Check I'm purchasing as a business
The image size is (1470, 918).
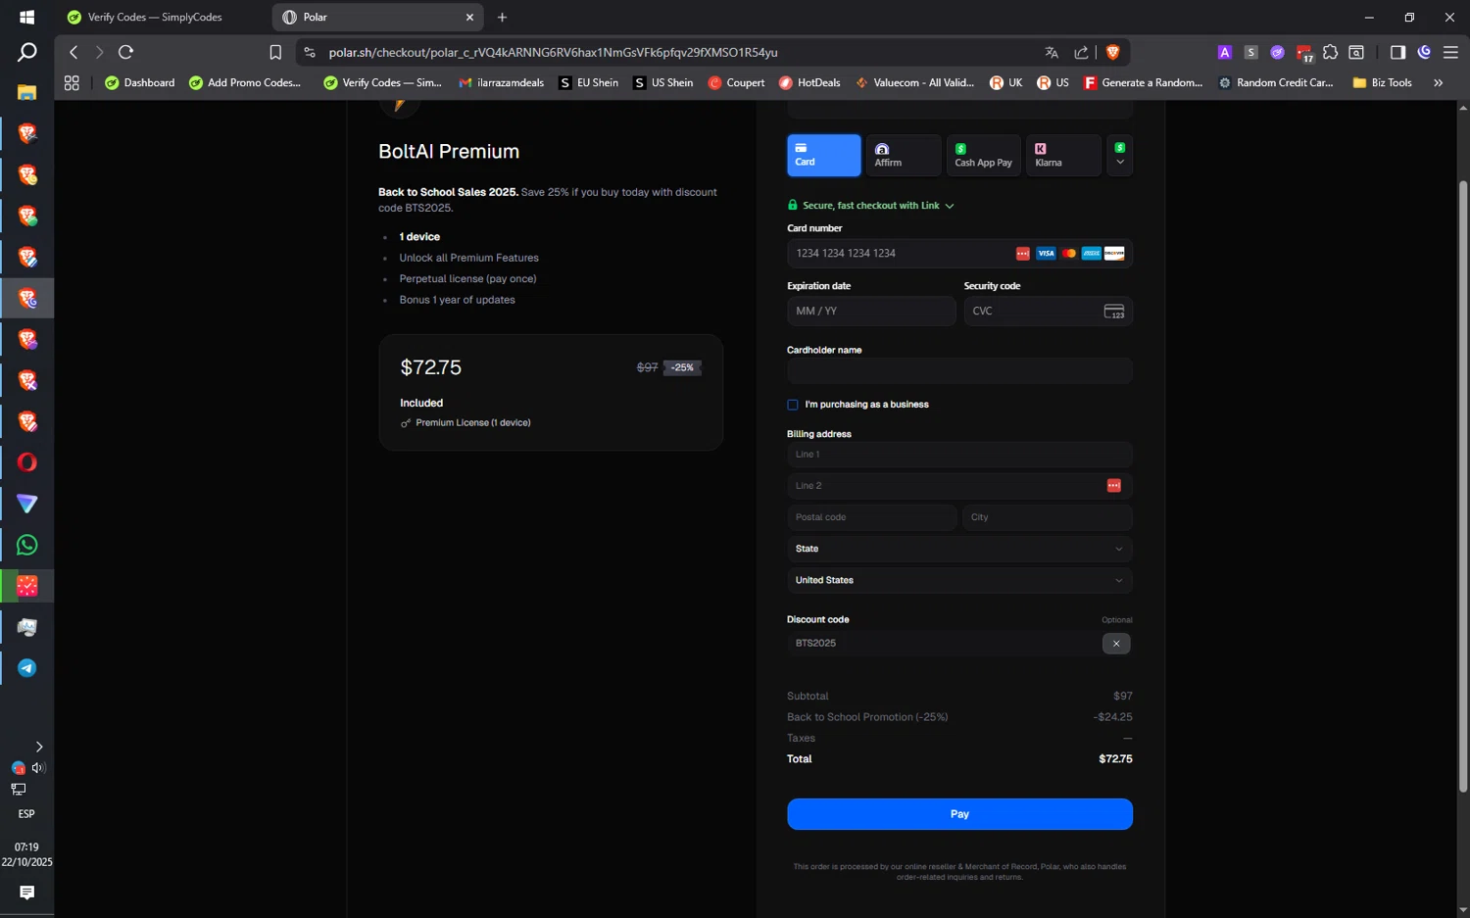pos(793,405)
